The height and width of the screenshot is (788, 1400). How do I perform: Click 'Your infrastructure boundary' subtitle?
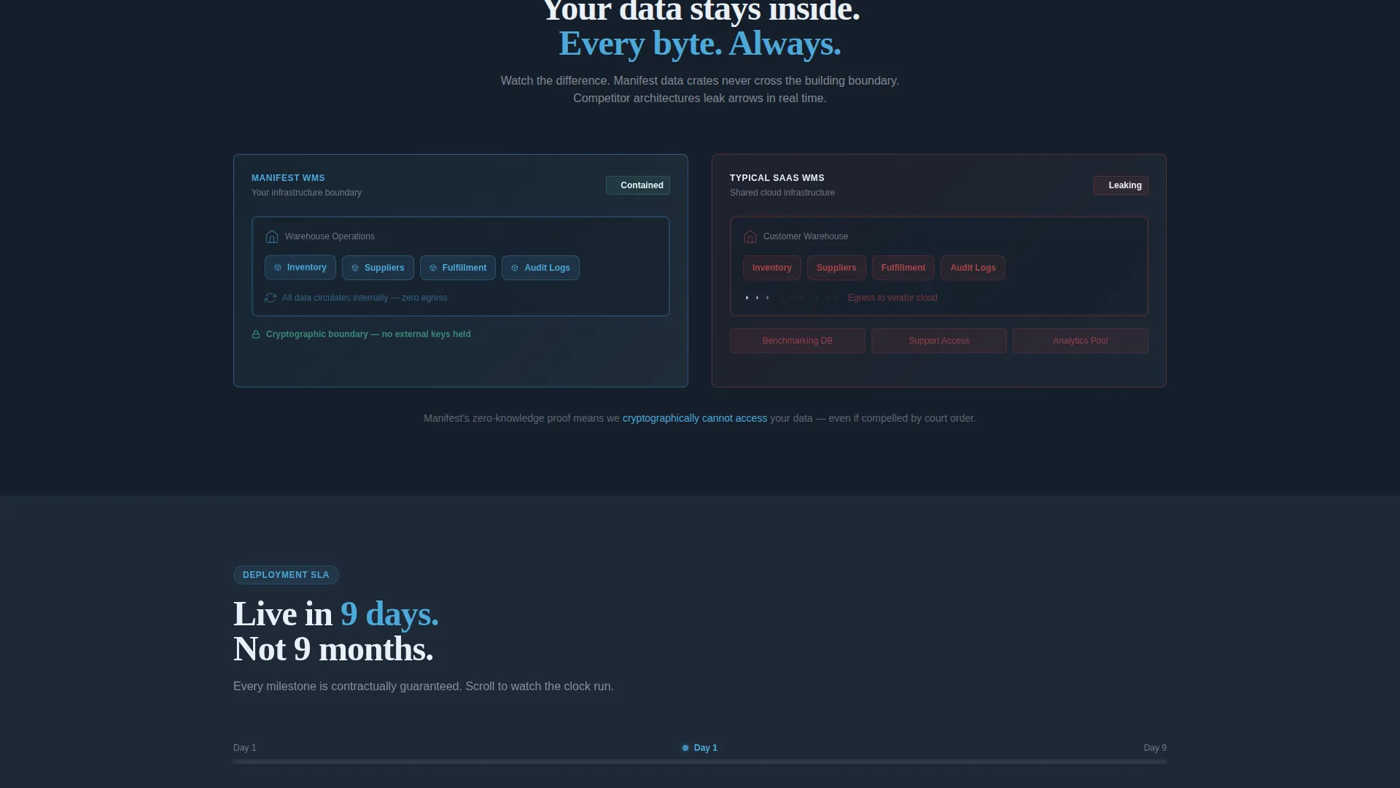coord(306,193)
